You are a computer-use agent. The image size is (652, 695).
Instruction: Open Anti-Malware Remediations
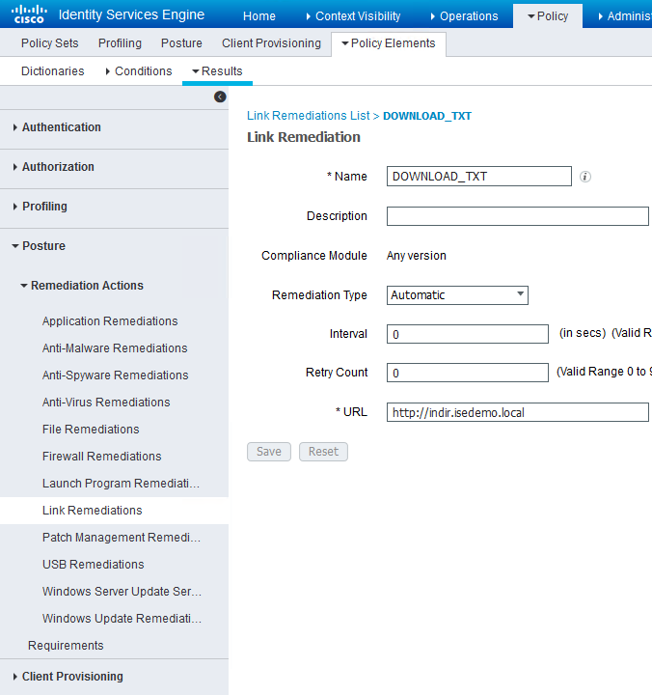pyautogui.click(x=115, y=347)
